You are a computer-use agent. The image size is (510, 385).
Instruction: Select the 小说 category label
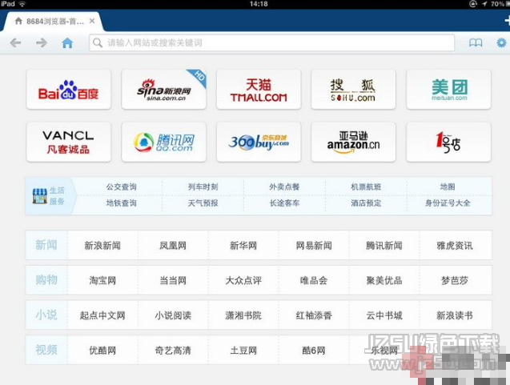pos(46,315)
